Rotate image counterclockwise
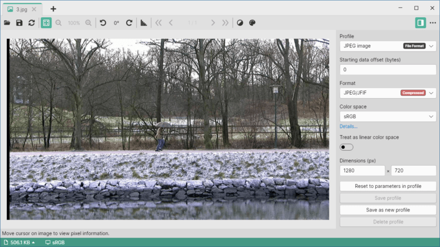The image size is (440, 247). [x=103, y=23]
